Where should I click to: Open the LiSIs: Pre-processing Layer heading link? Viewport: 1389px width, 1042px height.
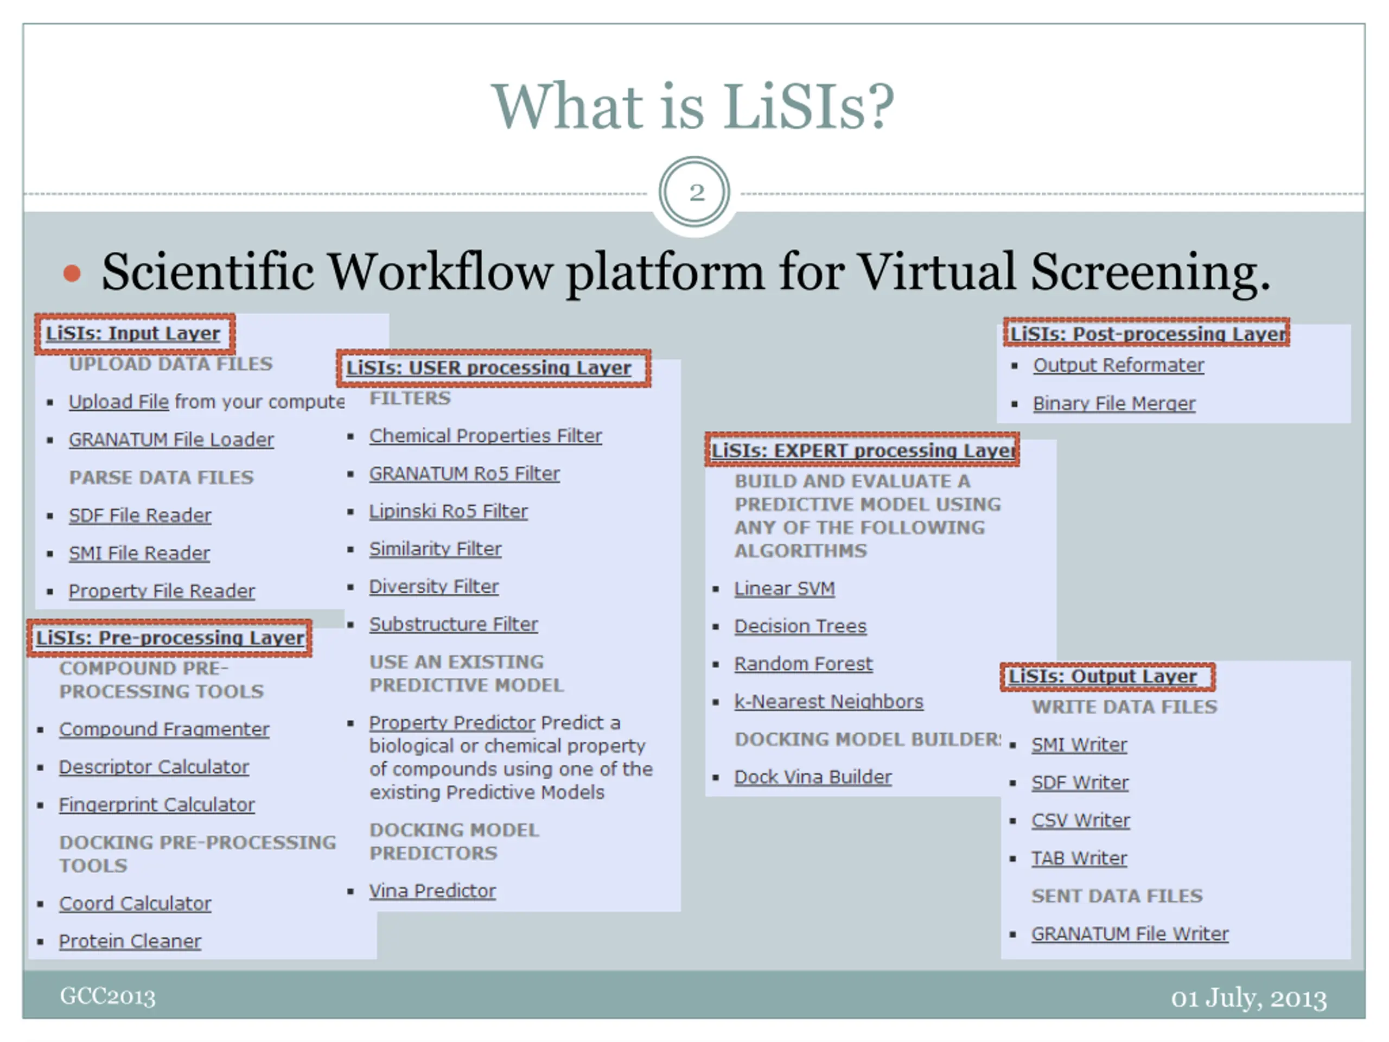(169, 638)
